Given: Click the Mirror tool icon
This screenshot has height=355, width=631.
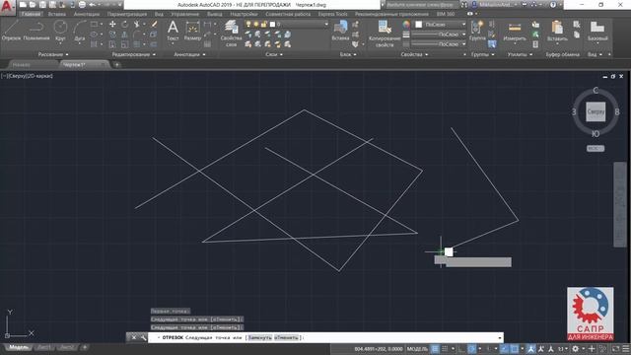Looking at the screenshot, I should click(x=125, y=35).
